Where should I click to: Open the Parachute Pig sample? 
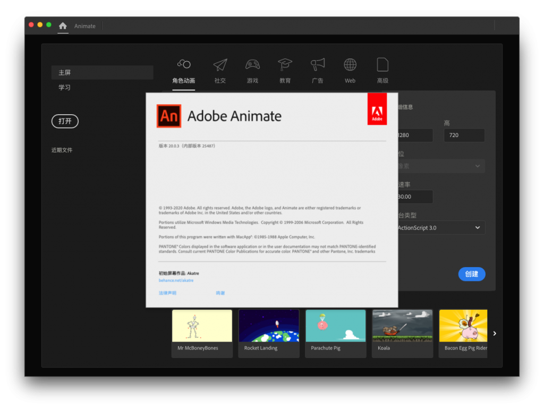[x=336, y=334]
